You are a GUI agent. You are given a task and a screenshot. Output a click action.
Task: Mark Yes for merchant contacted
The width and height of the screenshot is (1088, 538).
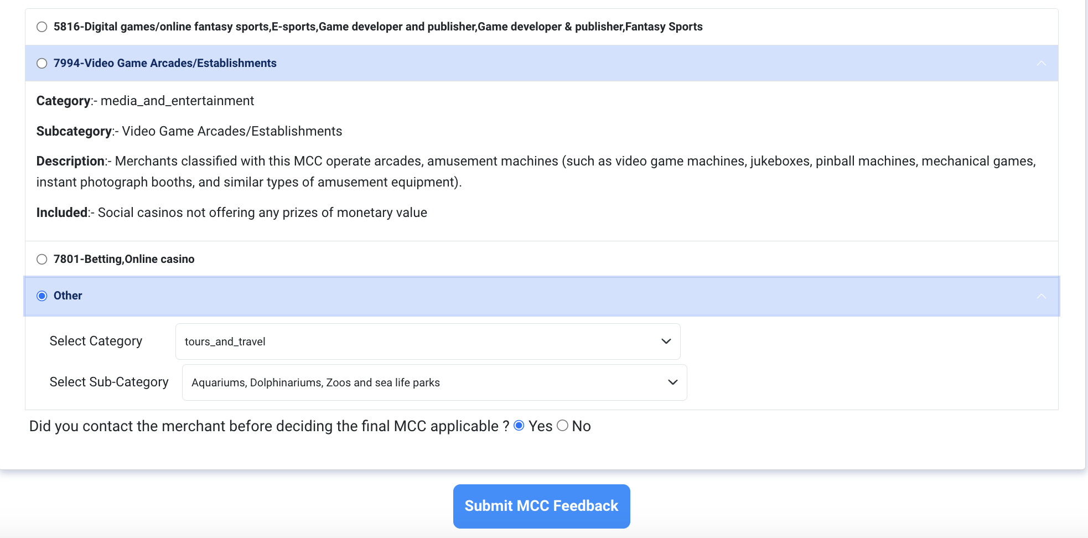(519, 426)
